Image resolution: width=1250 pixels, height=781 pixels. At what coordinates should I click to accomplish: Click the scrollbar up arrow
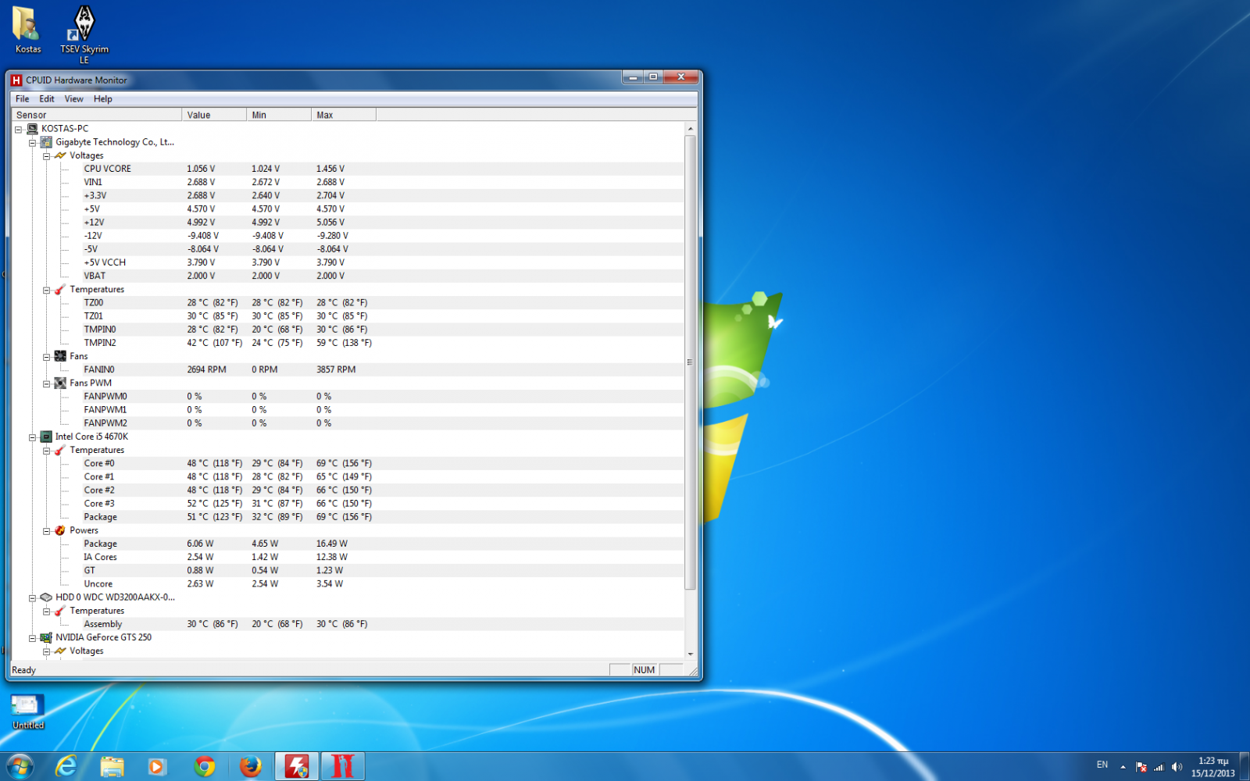[x=690, y=128]
